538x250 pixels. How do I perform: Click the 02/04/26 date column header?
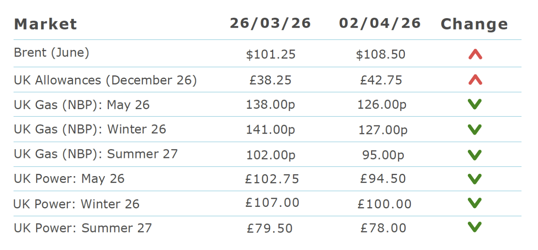[380, 23]
